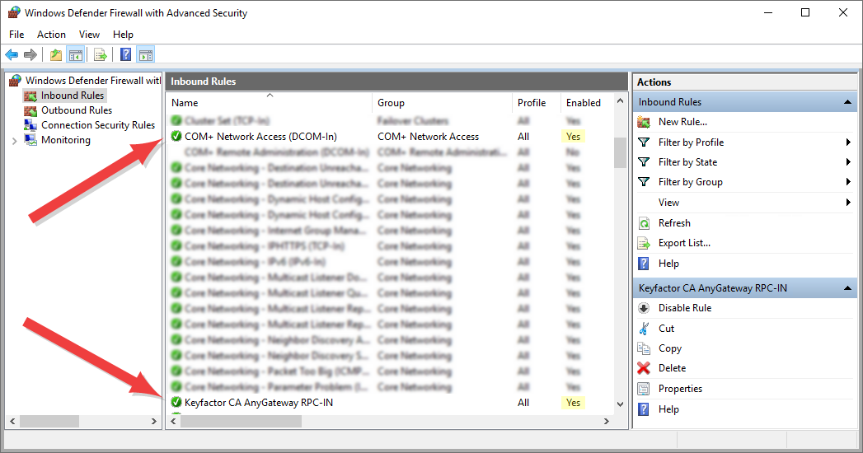This screenshot has height=453, width=863.
Task: Expand the Monitoring tree node
Action: (14, 141)
